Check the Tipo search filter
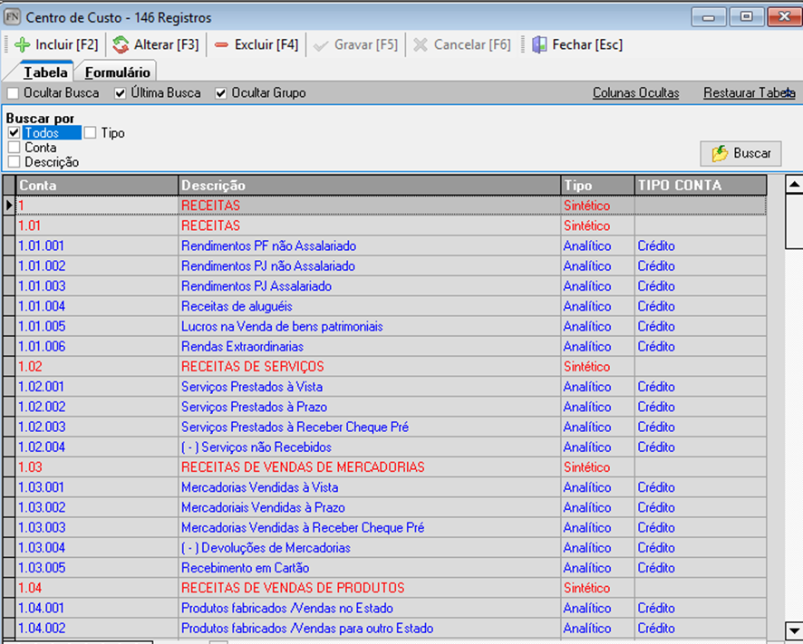Viewport: 803px width, 644px height. click(90, 133)
